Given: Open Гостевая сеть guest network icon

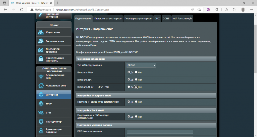Looking at the screenshot, I should pyautogui.click(x=41, y=41).
